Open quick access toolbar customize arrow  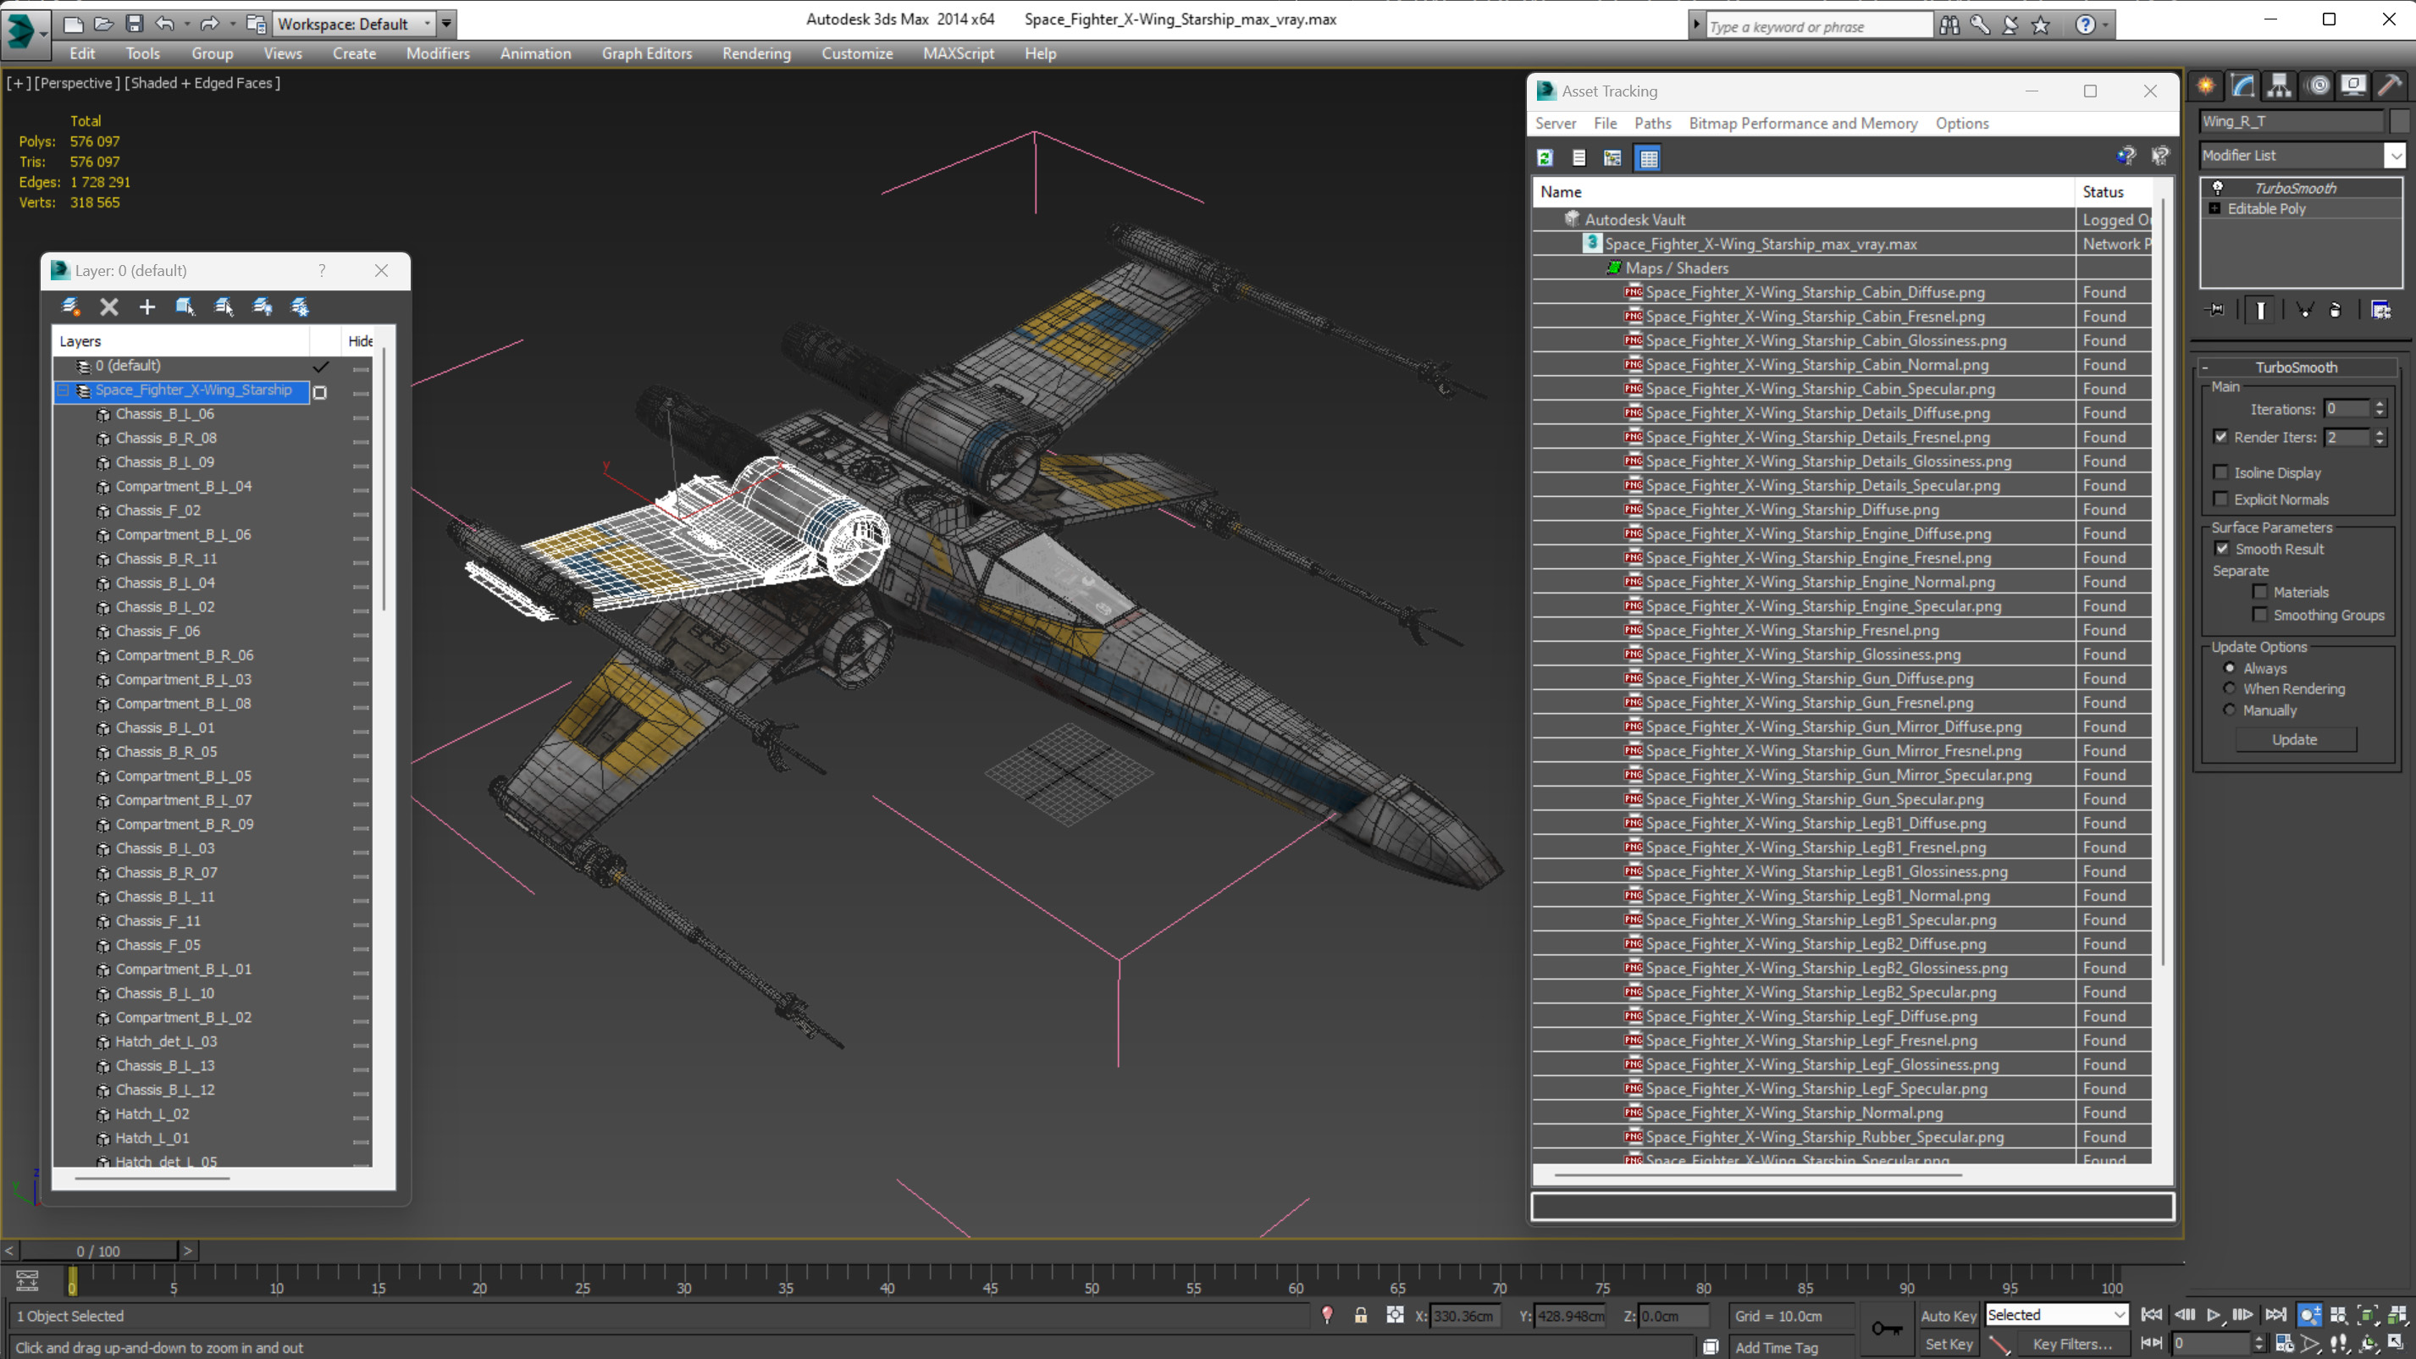446,24
